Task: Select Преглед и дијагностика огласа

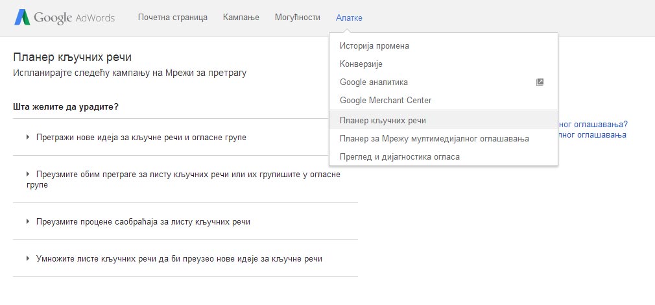Action: [x=399, y=157]
